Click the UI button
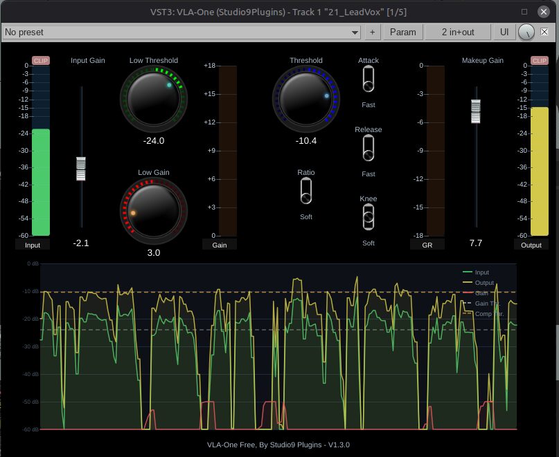Viewport: 559px width, 457px height. click(504, 32)
